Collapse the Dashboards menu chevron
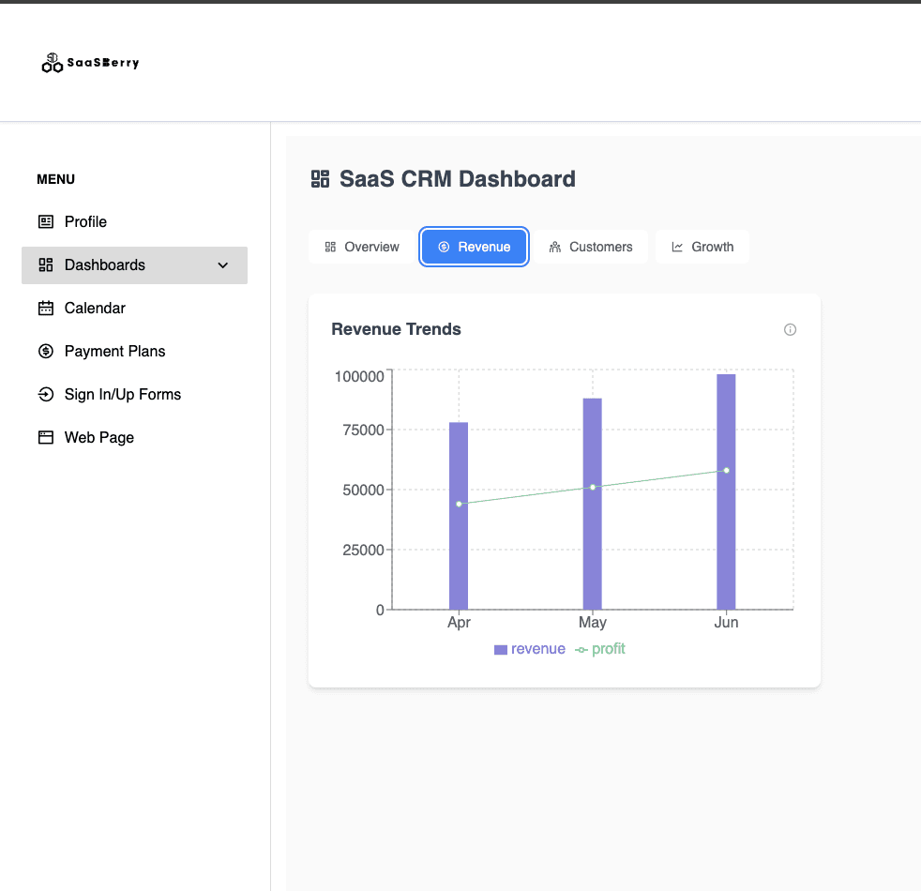Screen dimensions: 921x891 [222, 265]
